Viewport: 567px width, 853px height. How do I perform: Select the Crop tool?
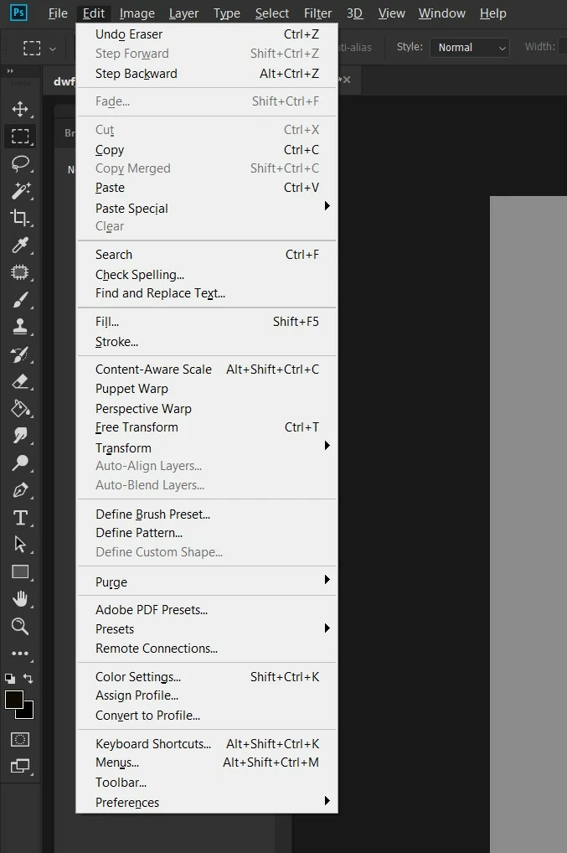(20, 218)
